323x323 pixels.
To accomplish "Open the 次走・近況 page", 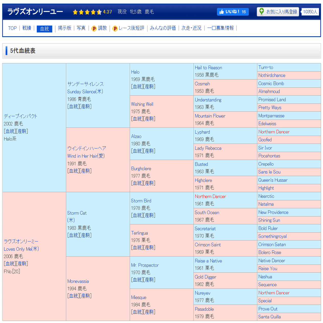I will point(191,28).
